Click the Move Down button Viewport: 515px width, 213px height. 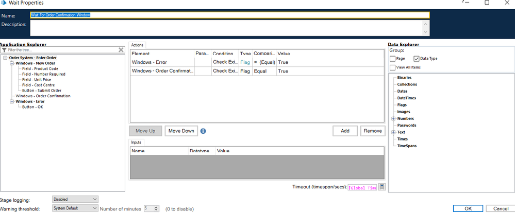pyautogui.click(x=181, y=131)
